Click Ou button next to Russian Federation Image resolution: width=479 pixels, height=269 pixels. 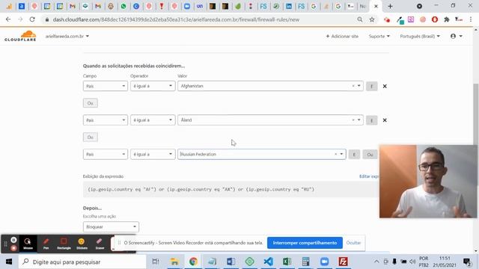(370, 155)
